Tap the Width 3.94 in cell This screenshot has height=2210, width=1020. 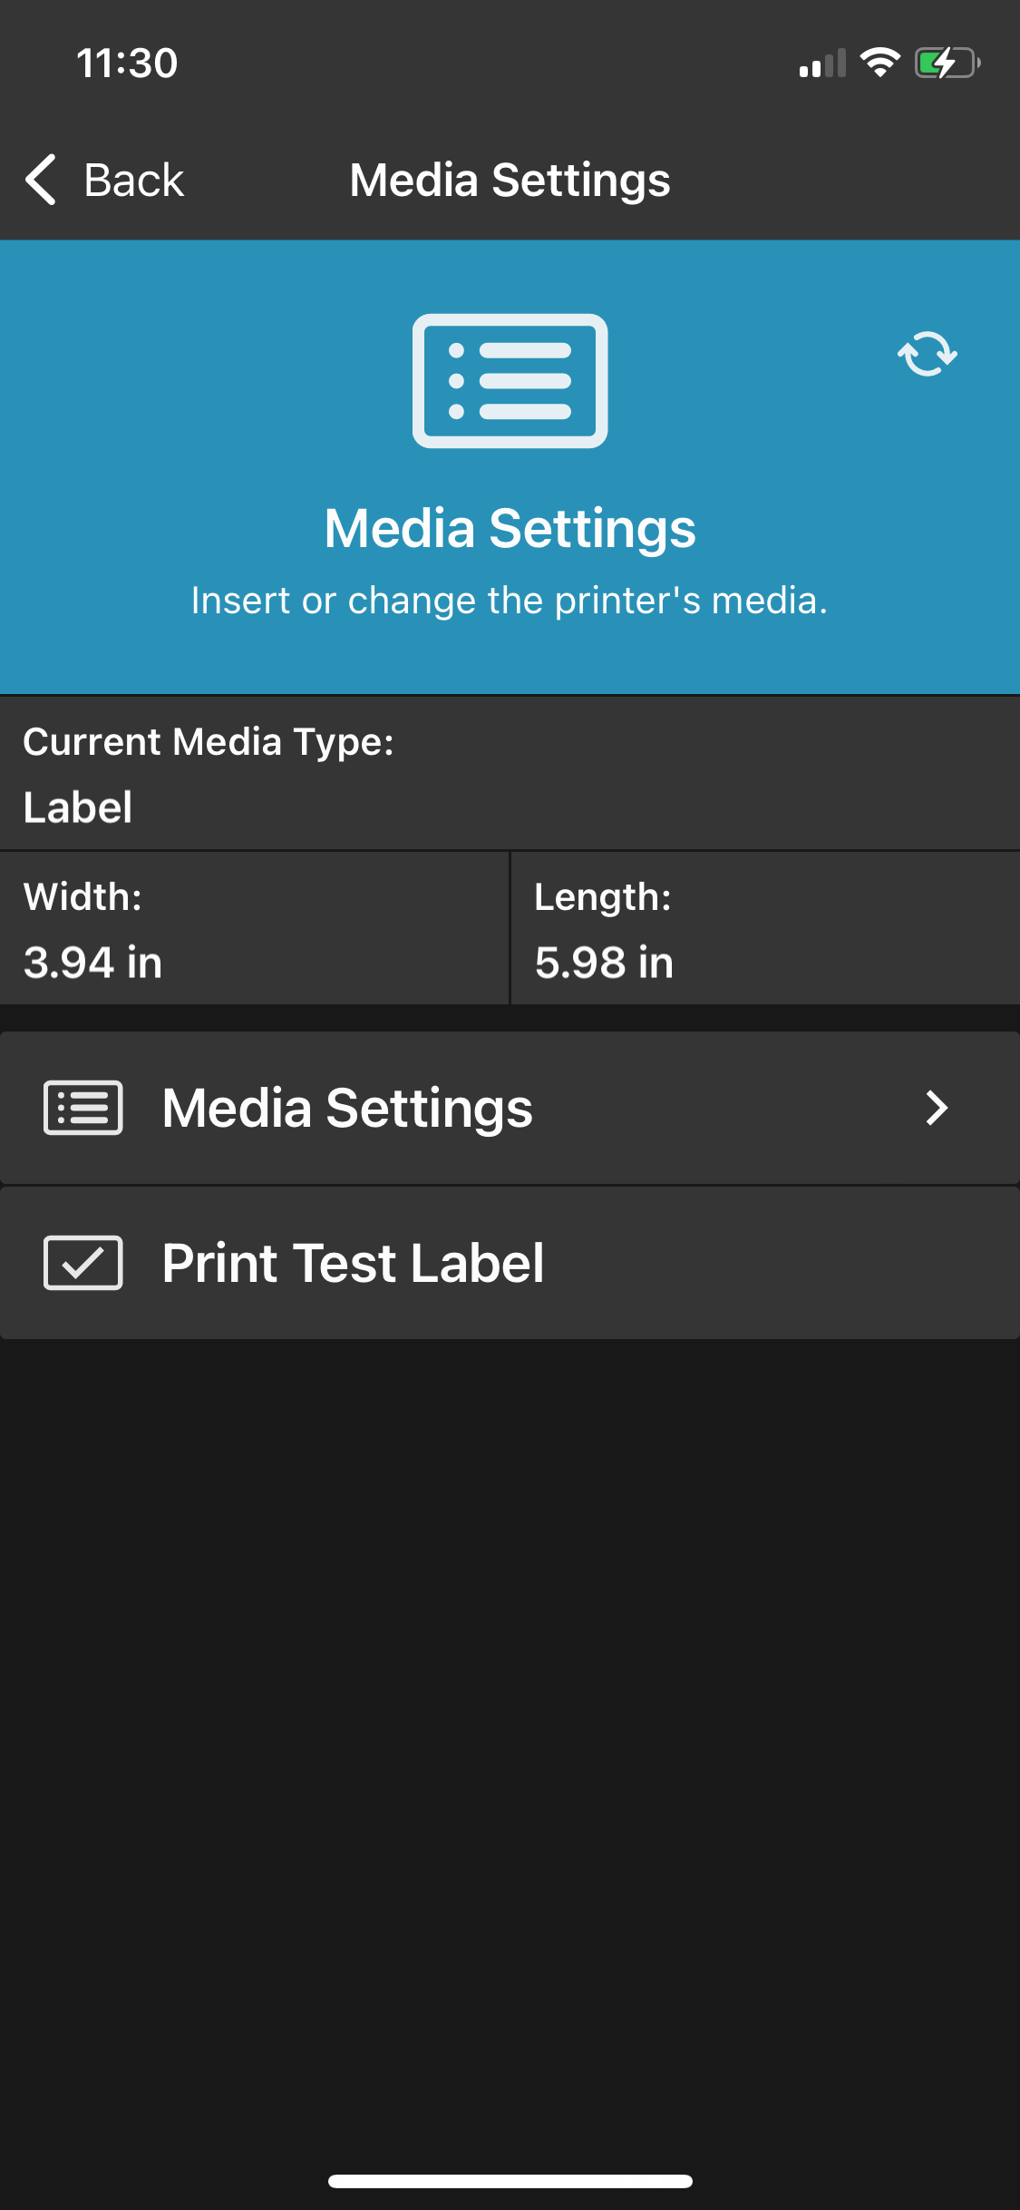[254, 928]
